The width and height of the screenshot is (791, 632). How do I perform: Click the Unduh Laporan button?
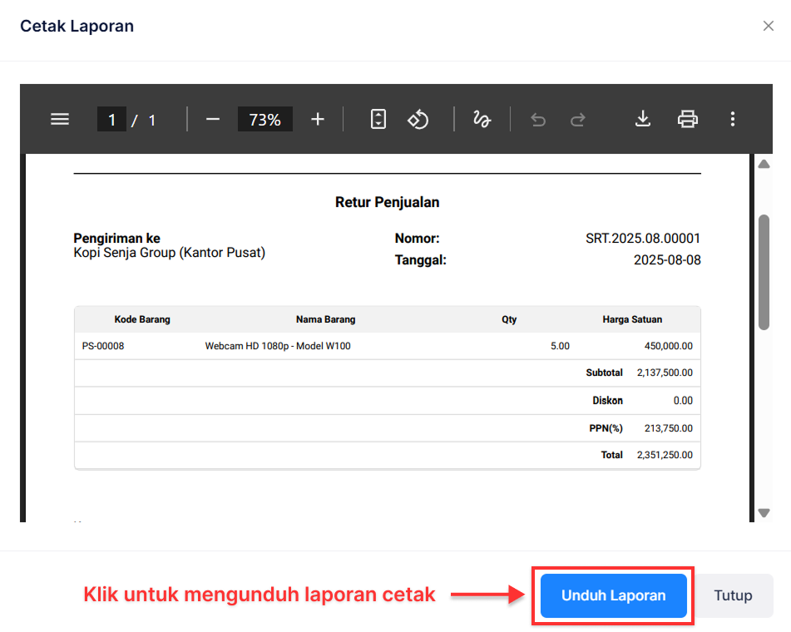612,595
